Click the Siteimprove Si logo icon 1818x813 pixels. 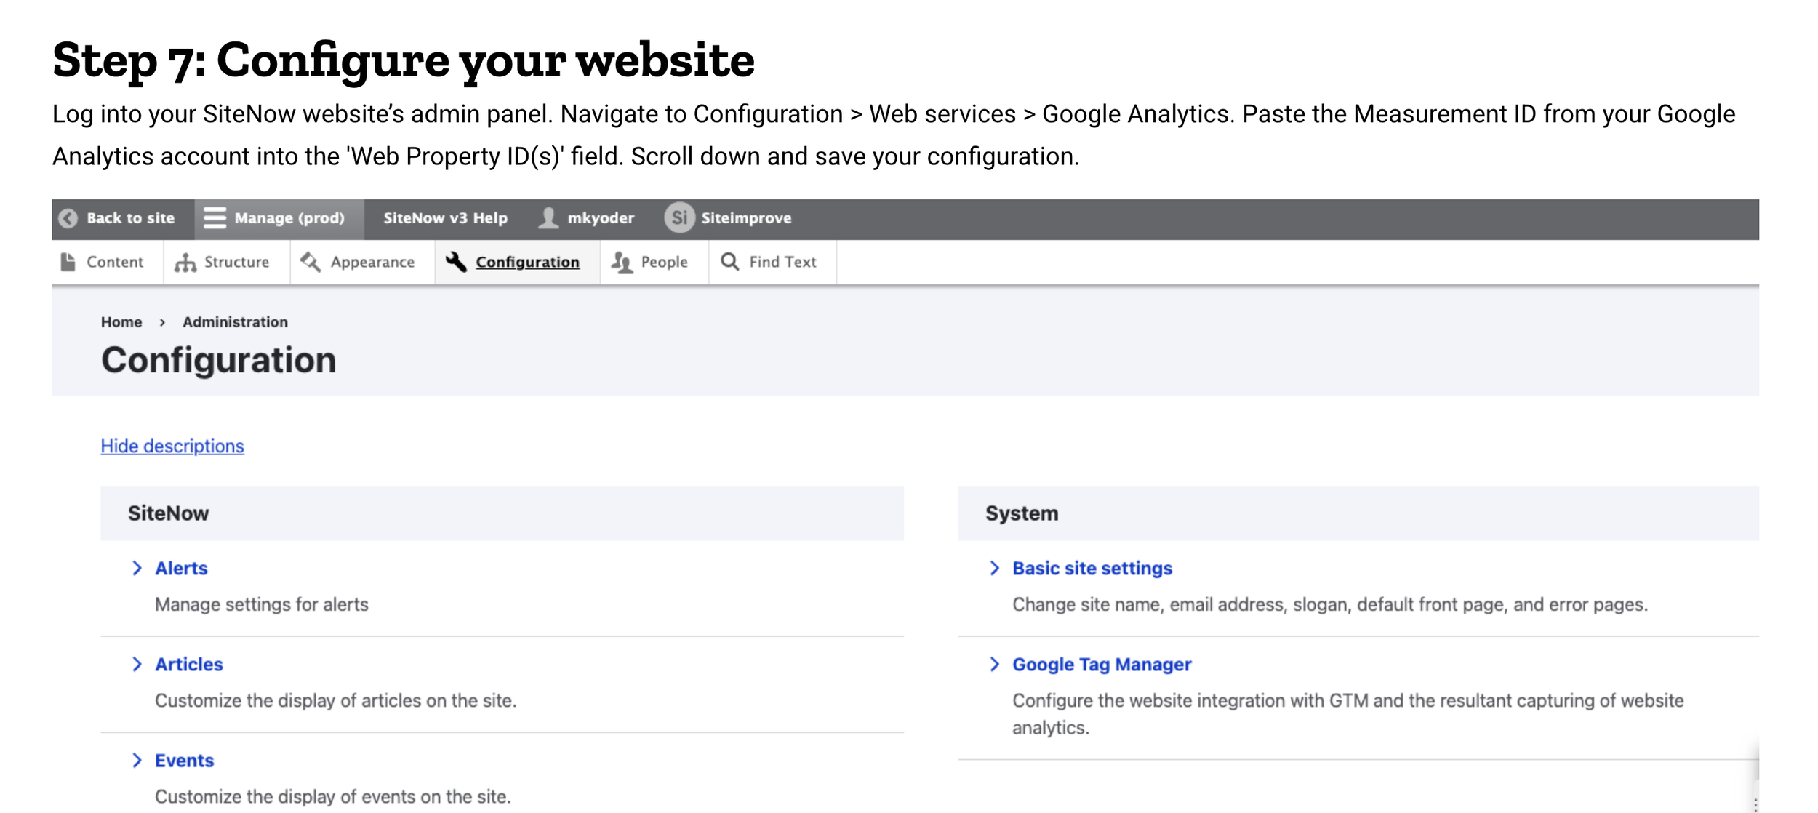point(679,218)
